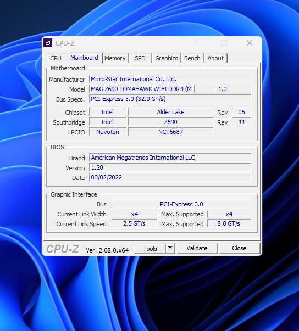The width and height of the screenshot is (299, 331).
Task: Click the CPU-Z app icon in title bar
Action: 48,43
